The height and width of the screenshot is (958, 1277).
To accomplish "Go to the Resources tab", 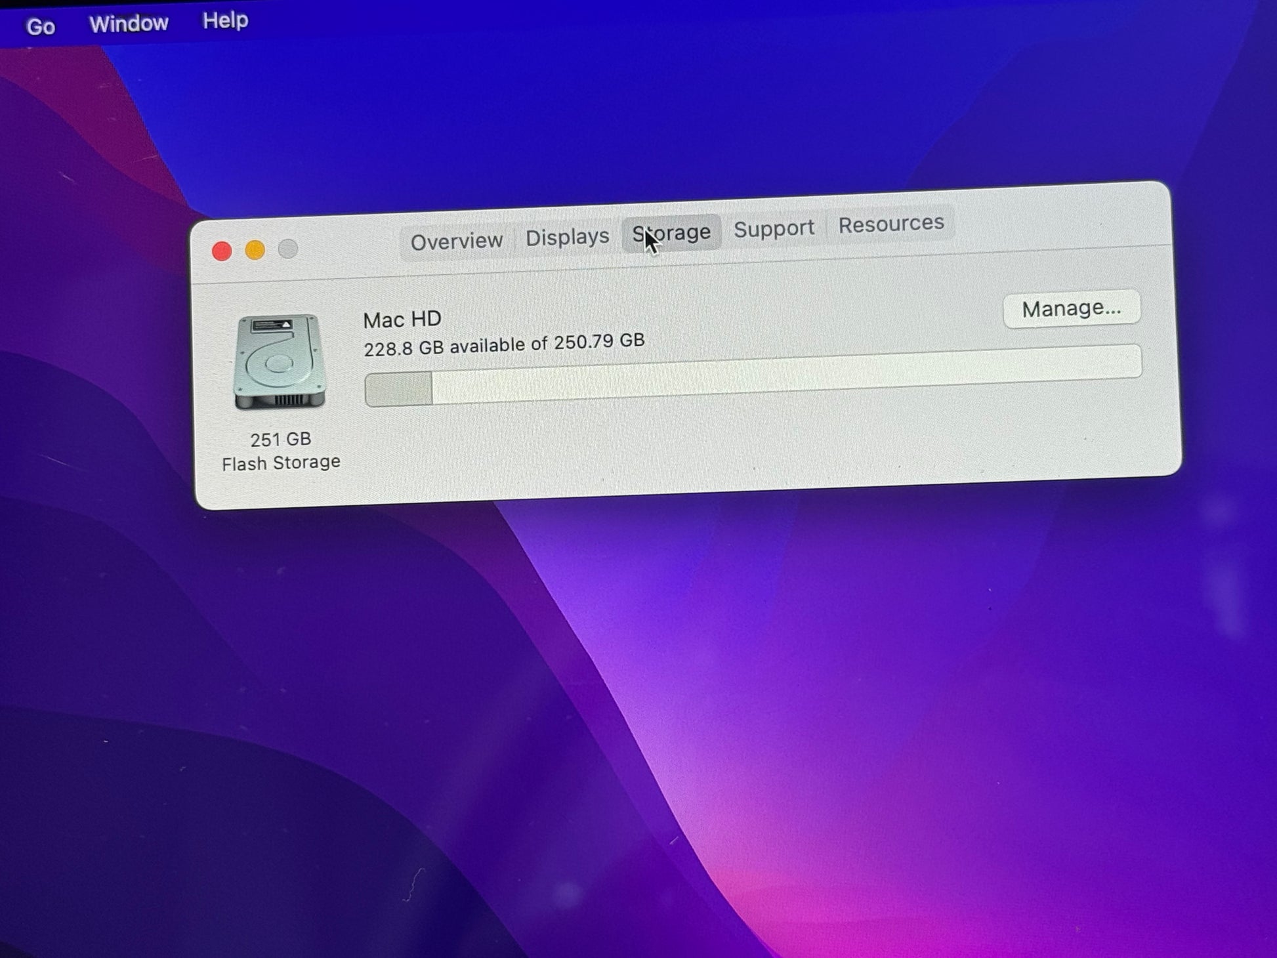I will pos(890,224).
